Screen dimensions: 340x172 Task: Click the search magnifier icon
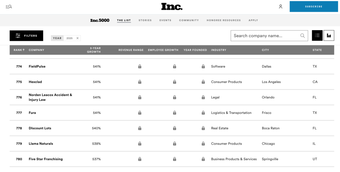[x=302, y=36]
